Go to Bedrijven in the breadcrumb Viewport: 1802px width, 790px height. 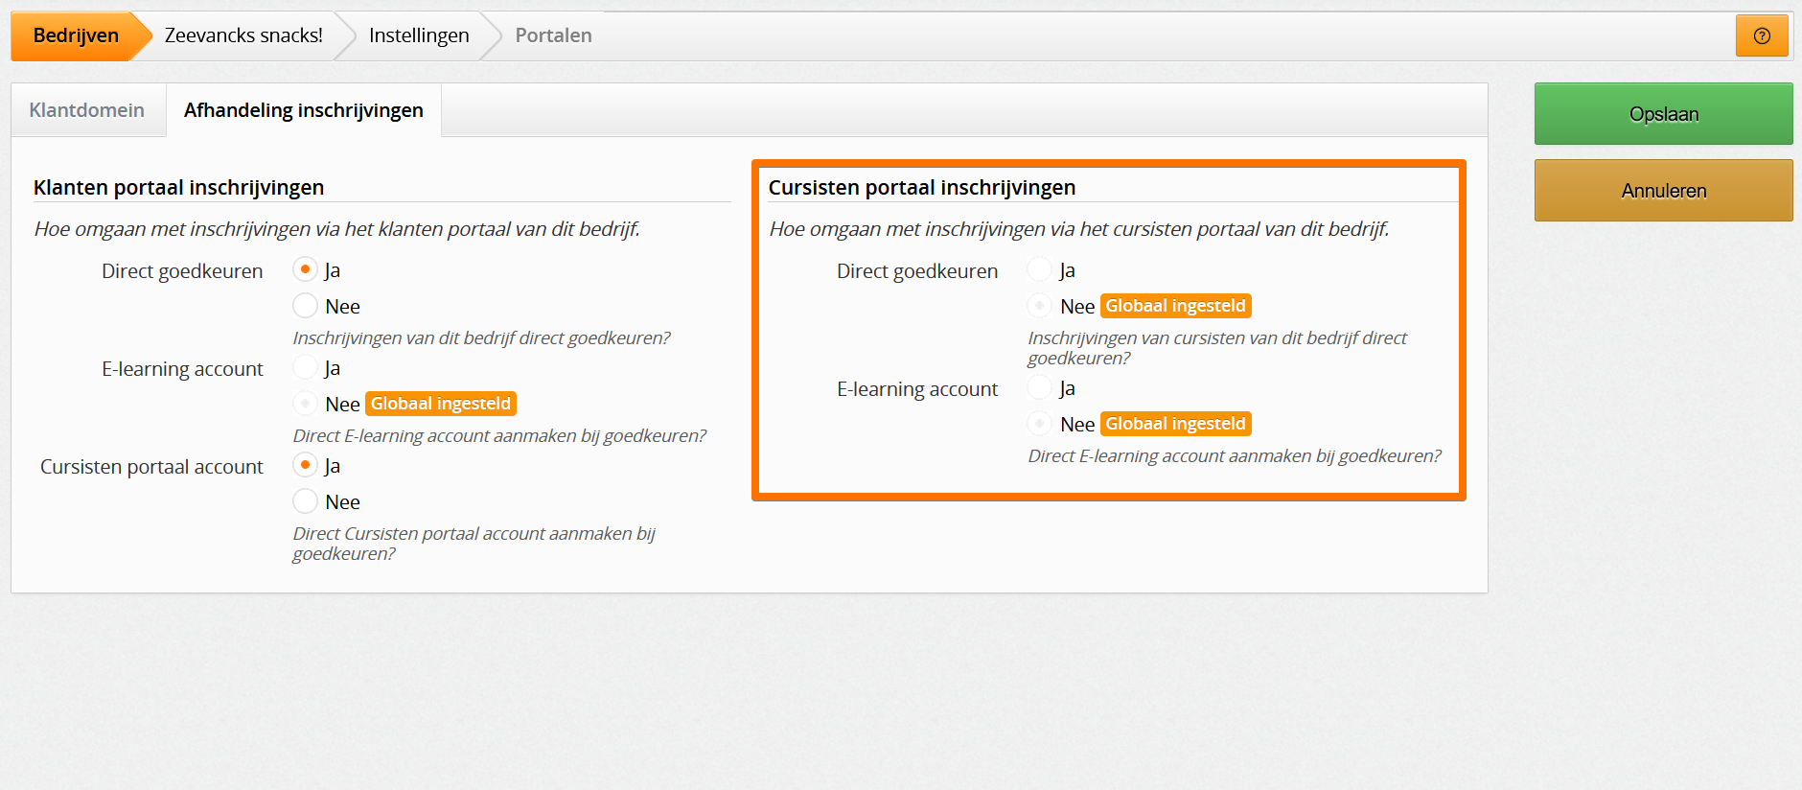(76, 35)
